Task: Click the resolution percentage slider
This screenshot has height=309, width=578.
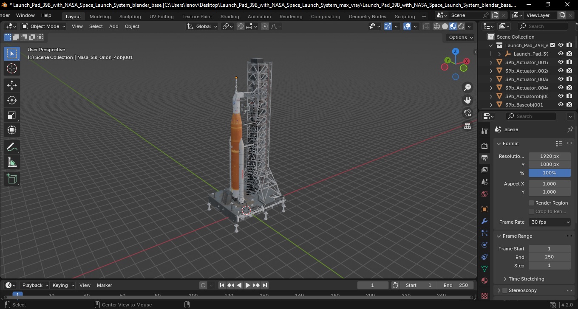Action: (x=550, y=173)
